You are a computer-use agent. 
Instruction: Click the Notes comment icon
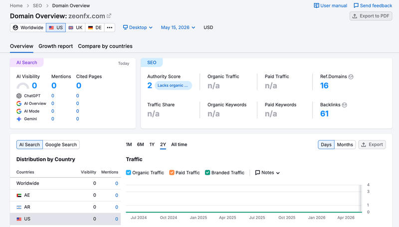[257, 172]
